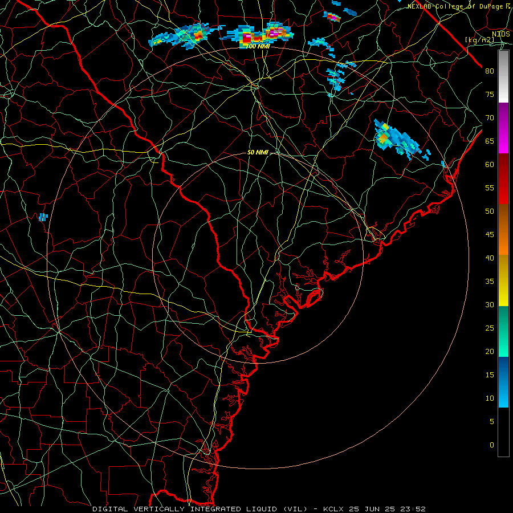The image size is (513, 513).
Task: Click the blue segment of the color scale
Action: [x=503, y=382]
